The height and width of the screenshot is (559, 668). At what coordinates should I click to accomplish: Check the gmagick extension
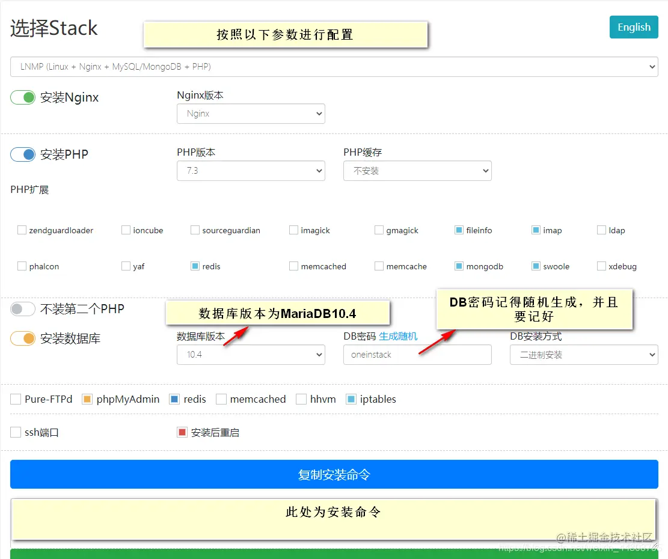(x=379, y=230)
